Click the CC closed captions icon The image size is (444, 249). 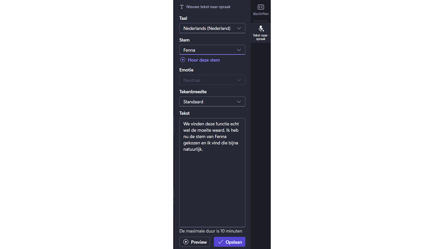coord(261,7)
